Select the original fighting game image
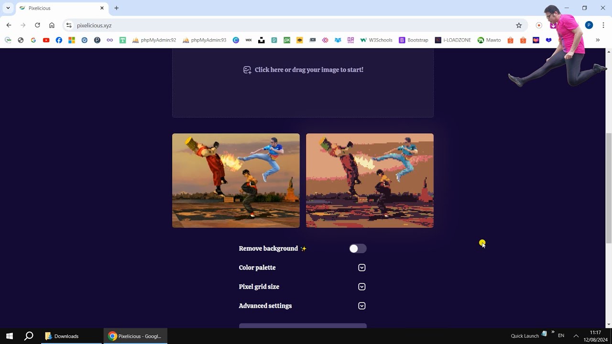The height and width of the screenshot is (344, 612). click(236, 181)
